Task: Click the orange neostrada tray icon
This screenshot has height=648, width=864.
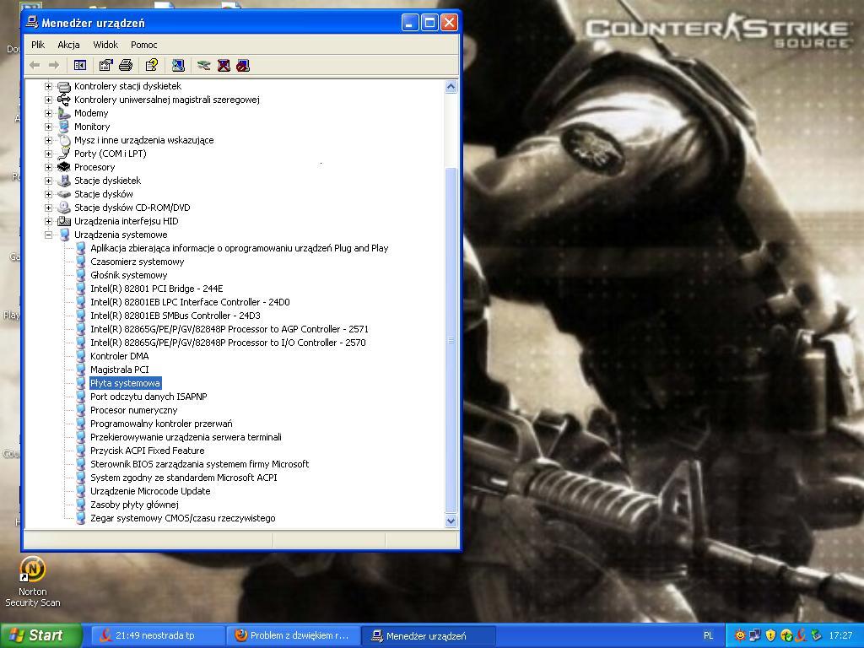Action: pyautogui.click(x=802, y=635)
